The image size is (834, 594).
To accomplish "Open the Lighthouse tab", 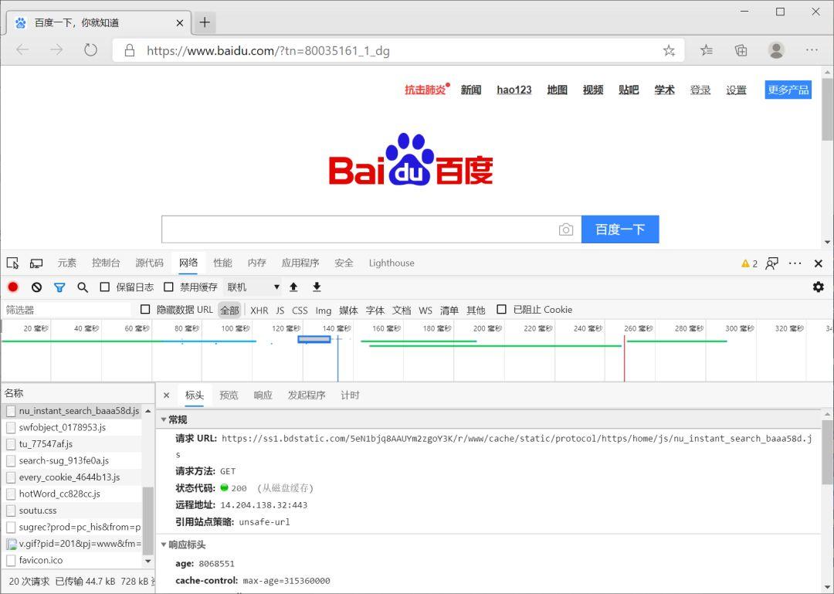I will [392, 263].
